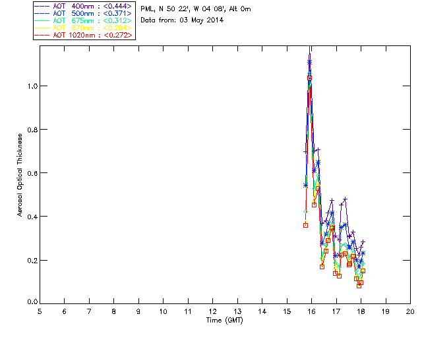Image resolution: width=422 pixels, height=337 pixels.
Task: Click the 'Data from: 03 May 2014' text
Action: pyautogui.click(x=182, y=20)
